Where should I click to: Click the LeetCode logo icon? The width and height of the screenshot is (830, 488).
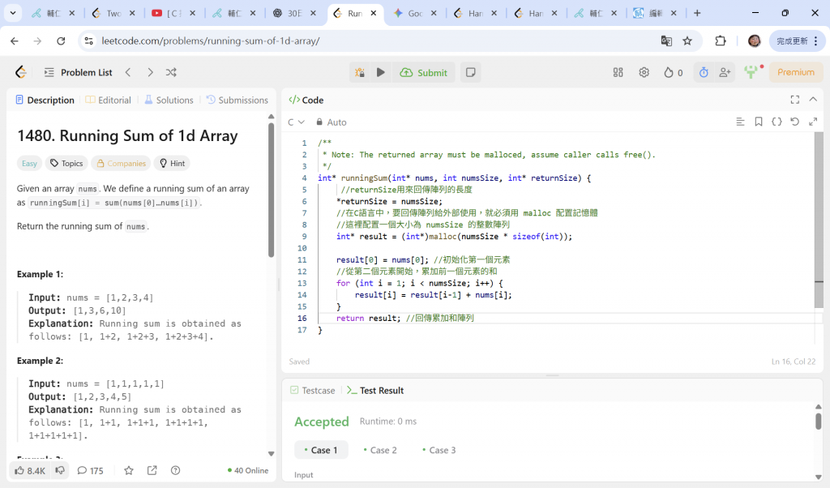pyautogui.click(x=20, y=72)
